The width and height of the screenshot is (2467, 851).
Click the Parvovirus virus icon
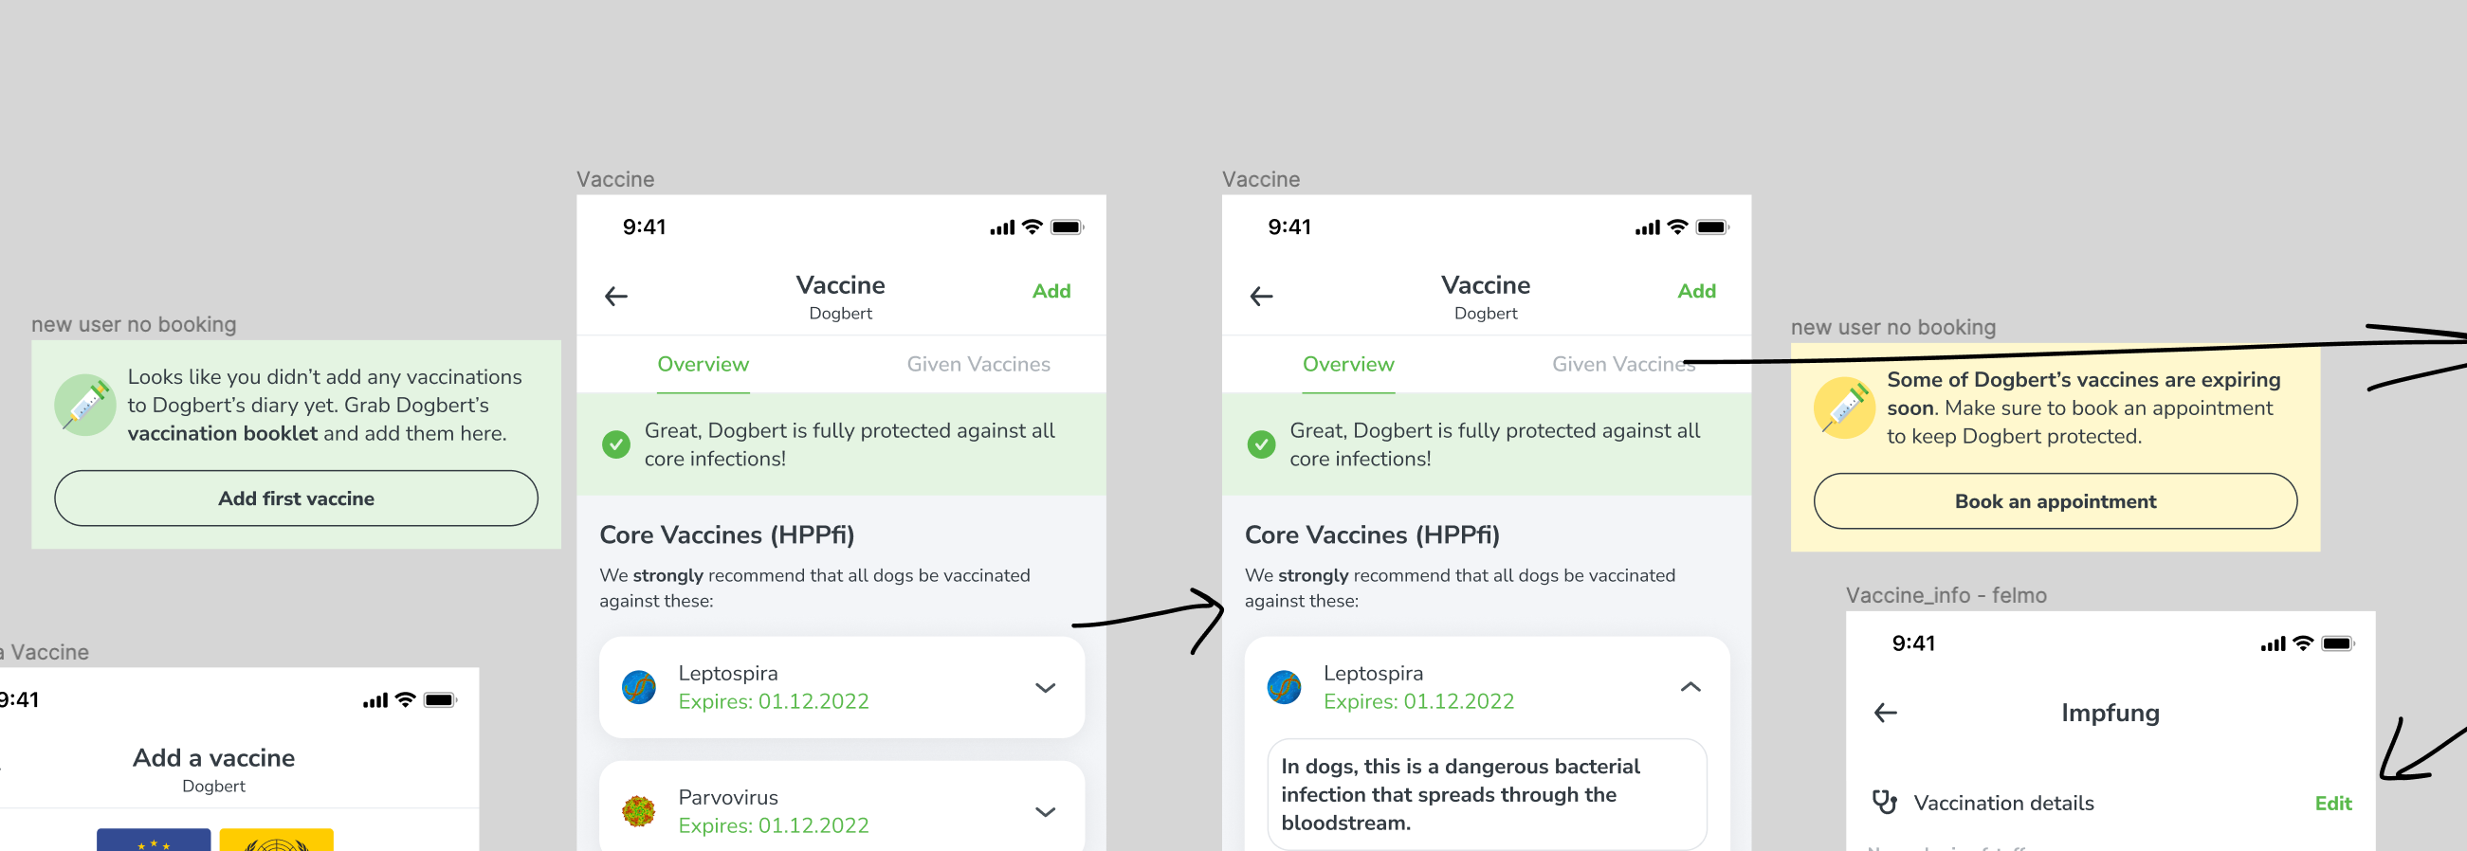pos(639,812)
